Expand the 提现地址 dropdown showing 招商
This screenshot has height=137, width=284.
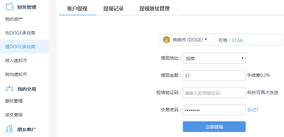[214, 58]
